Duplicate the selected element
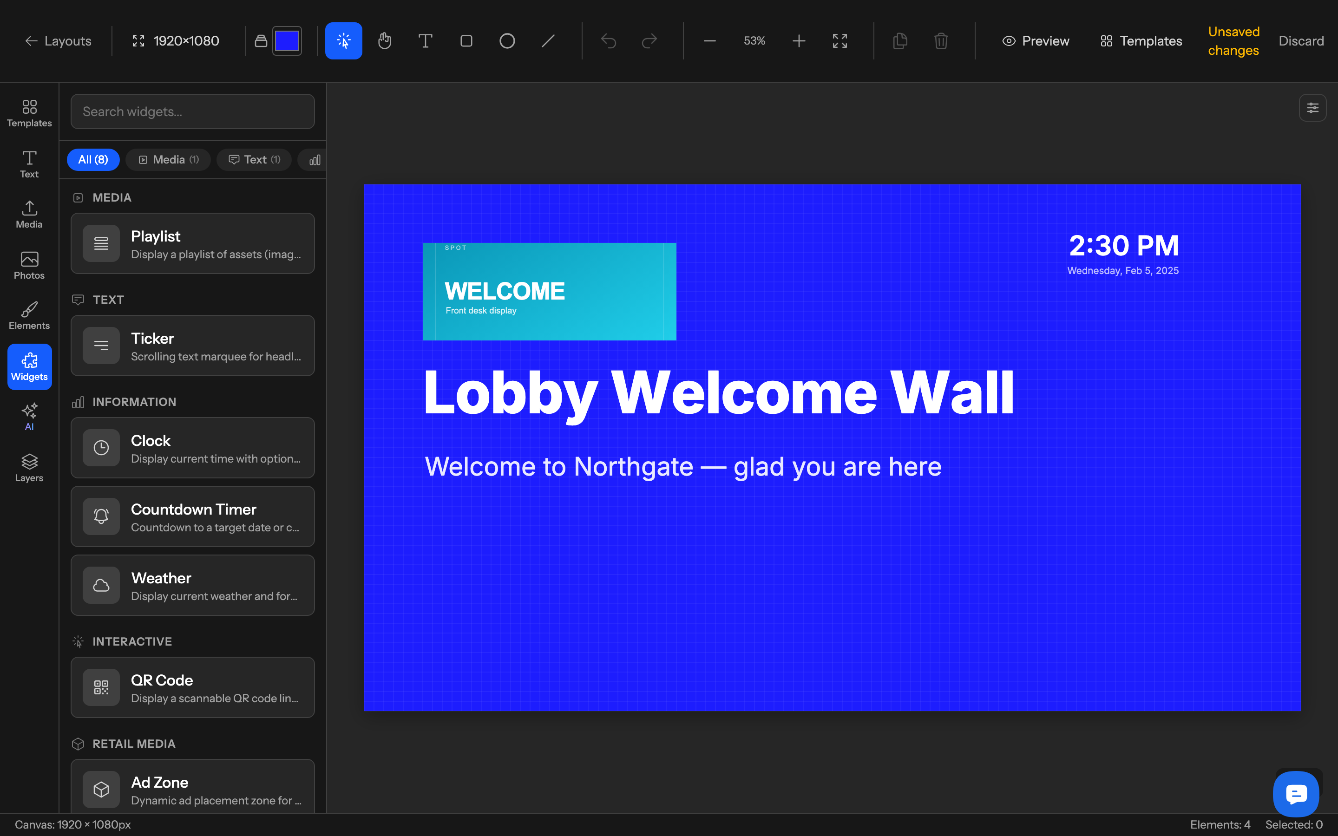The width and height of the screenshot is (1338, 836). pos(900,41)
